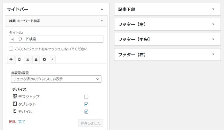Collapse the サイドバー panel
Viewport: 224px width, 130px height.
pos(102,9)
